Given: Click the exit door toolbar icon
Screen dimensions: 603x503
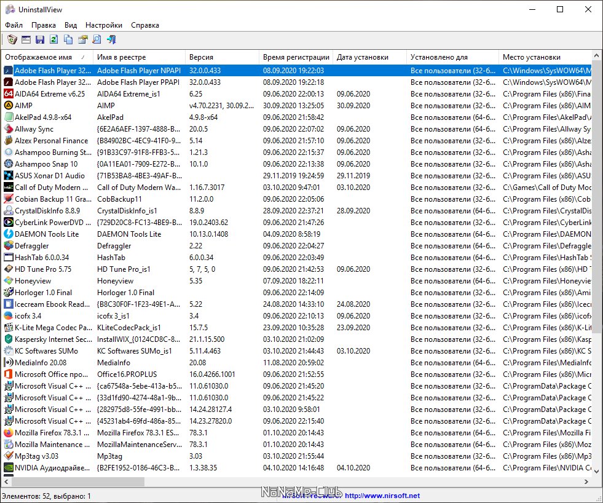Looking at the screenshot, I should point(111,40).
